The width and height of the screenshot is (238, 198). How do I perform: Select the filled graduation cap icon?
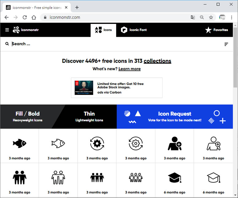tap(174, 177)
